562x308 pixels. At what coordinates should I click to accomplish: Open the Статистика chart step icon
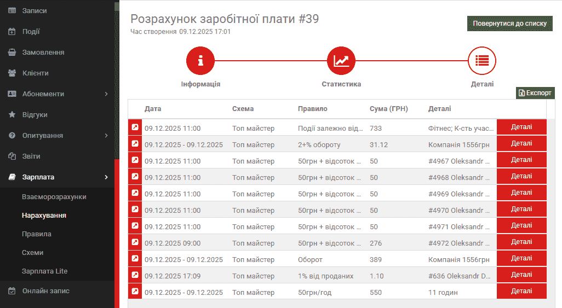(341, 61)
